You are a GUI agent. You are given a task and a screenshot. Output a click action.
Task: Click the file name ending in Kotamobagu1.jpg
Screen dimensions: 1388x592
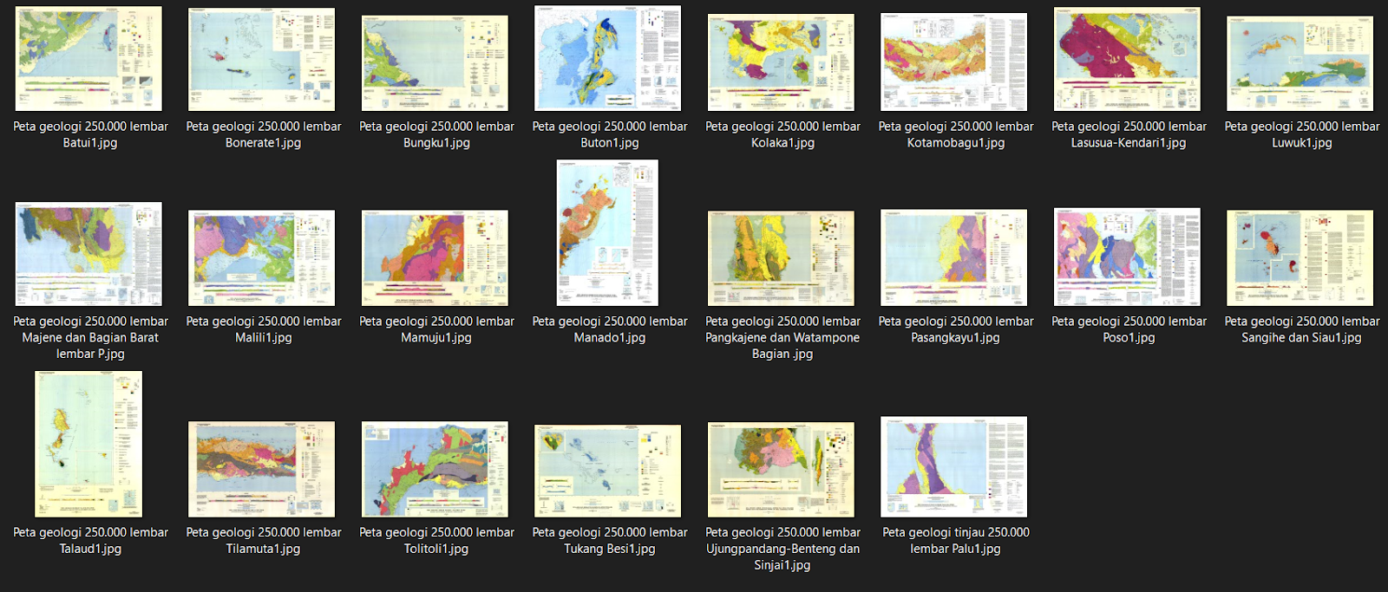tap(956, 134)
